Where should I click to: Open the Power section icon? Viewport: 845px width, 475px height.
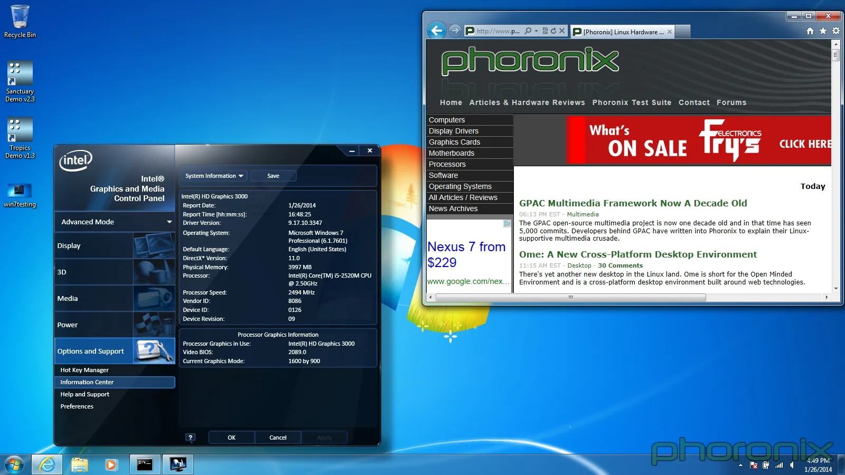[x=154, y=325]
